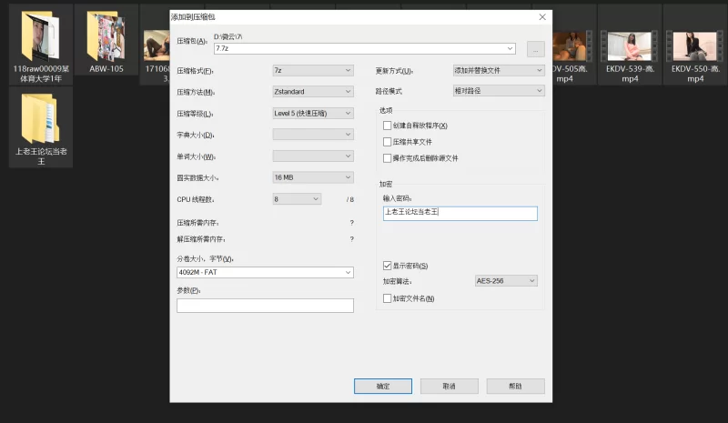
Task: Enable 创建自释放程序 checkbox
Action: click(x=388, y=126)
